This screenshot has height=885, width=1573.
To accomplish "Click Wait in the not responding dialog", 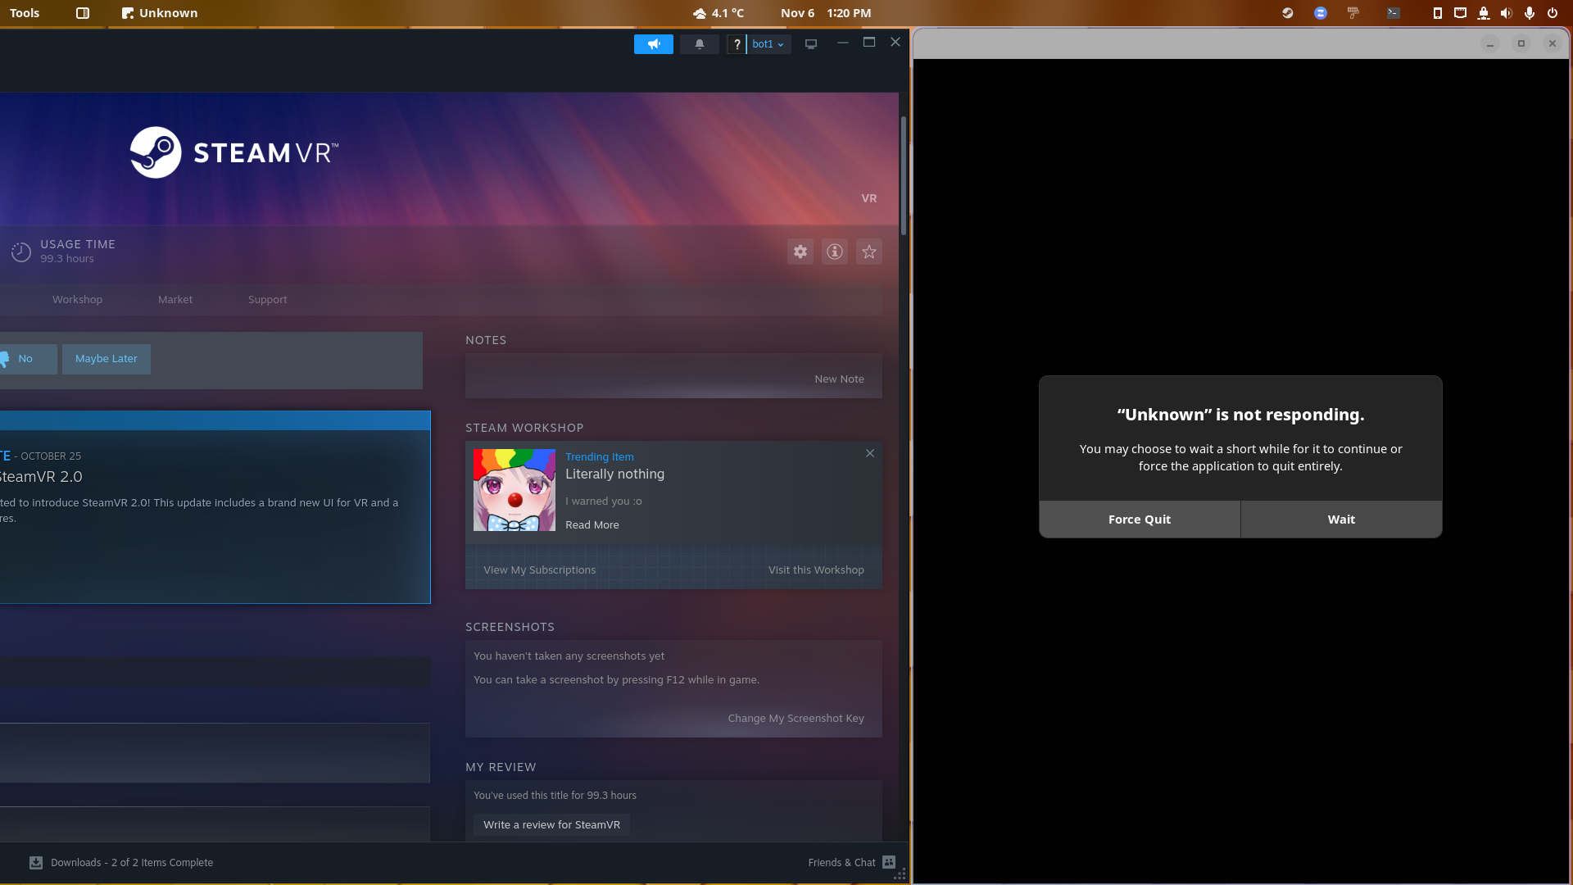I will click(x=1340, y=519).
